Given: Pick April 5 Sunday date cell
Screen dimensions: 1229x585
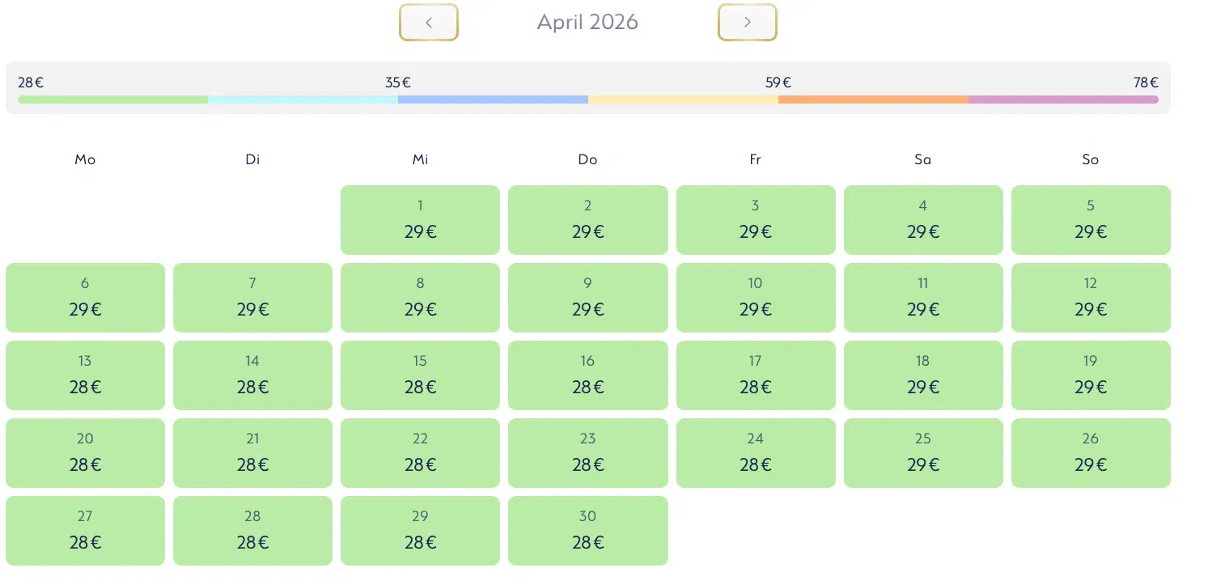Looking at the screenshot, I should [1090, 220].
